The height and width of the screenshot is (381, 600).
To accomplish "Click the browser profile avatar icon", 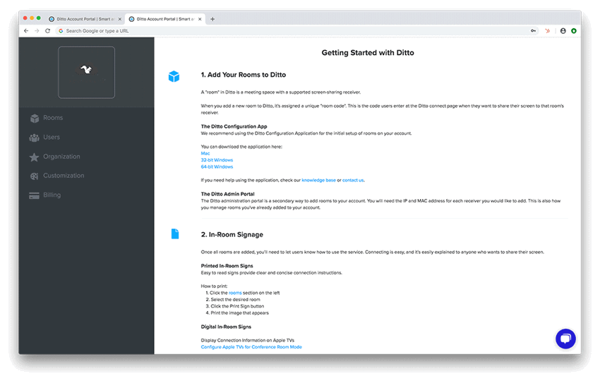I will click(563, 31).
